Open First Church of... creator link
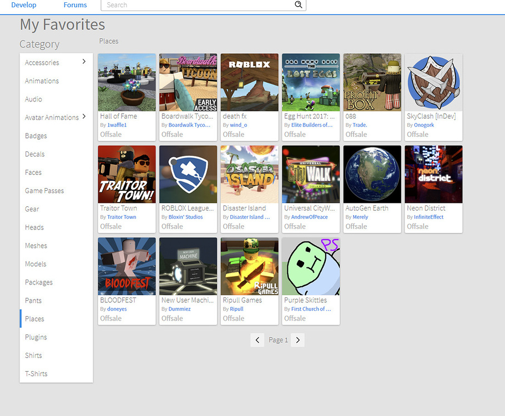Image resolution: width=505 pixels, height=416 pixels. click(x=311, y=309)
